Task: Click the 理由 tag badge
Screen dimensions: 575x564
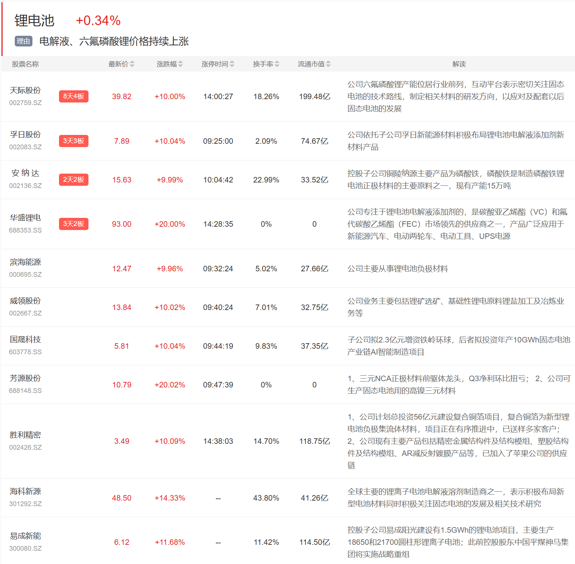Action: click(x=24, y=41)
